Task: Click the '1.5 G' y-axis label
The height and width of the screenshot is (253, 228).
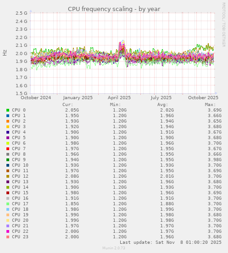Action: click(22, 93)
